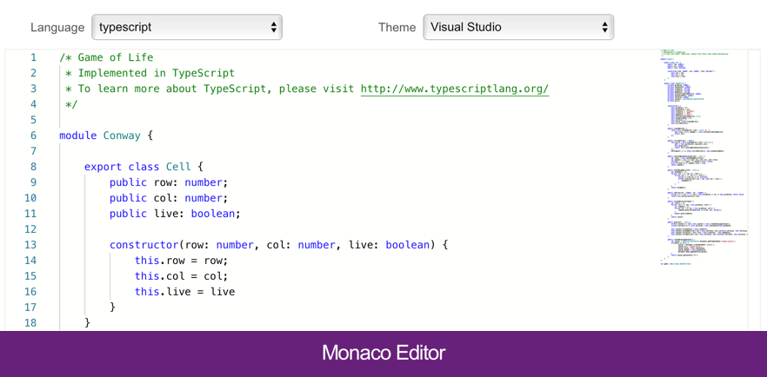
Task: Open the Theme dropdown showing Visual Studio
Action: (518, 27)
